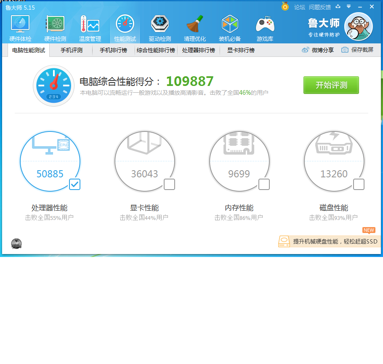This screenshot has height=364, width=383.
Task: Click the round avatar icon at bottom left
Action: (x=16, y=244)
